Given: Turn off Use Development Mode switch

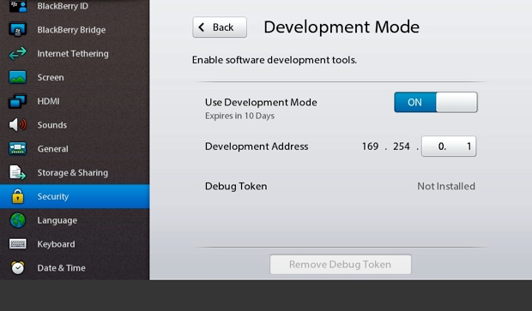Looking at the screenshot, I should click(x=436, y=102).
